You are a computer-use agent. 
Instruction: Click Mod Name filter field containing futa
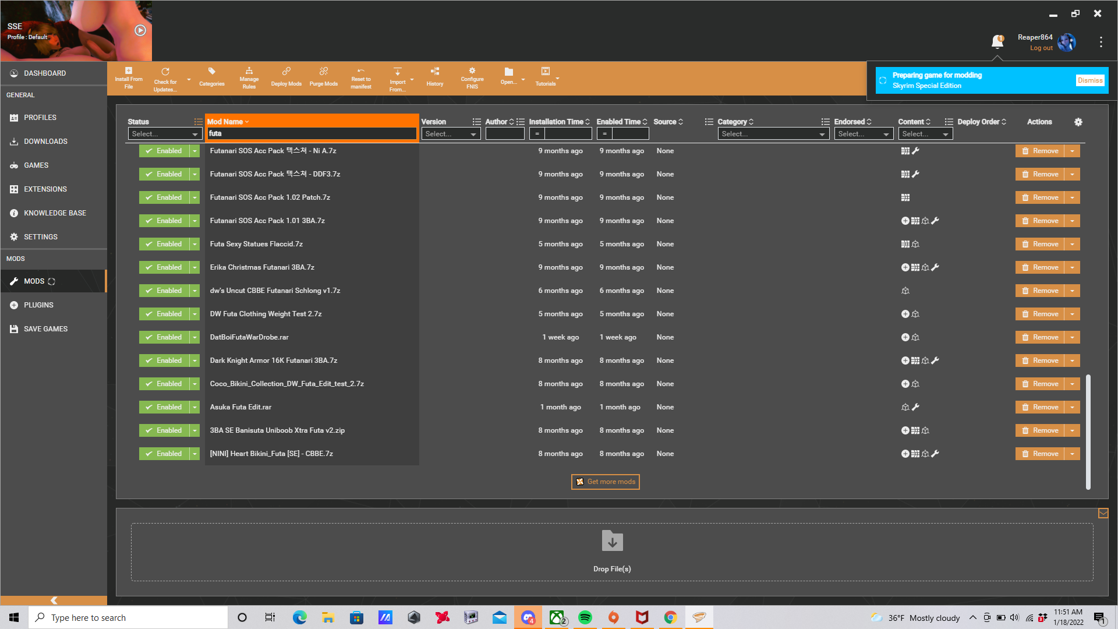click(312, 133)
